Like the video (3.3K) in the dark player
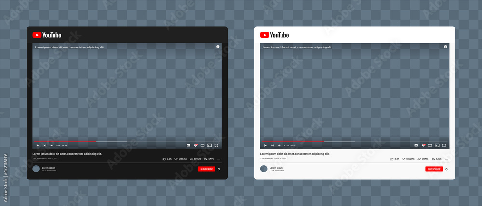The height and width of the screenshot is (206, 482). click(167, 159)
